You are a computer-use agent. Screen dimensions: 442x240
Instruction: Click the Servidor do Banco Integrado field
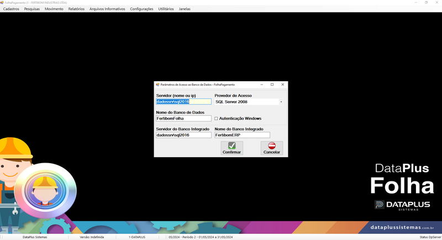183,135
